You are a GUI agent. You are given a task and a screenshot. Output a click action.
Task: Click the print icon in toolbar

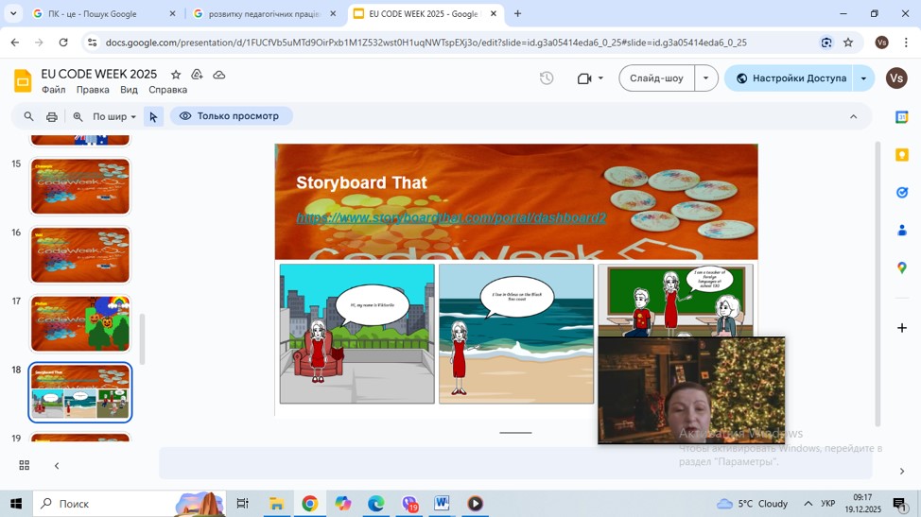coord(52,116)
